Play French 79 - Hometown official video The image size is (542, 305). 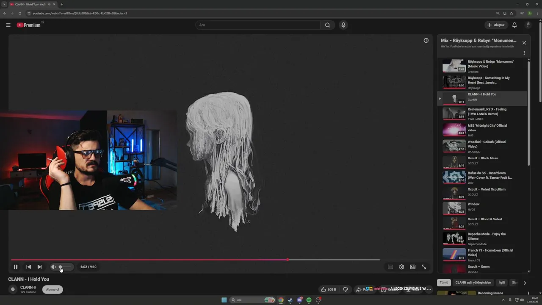tap(482, 255)
